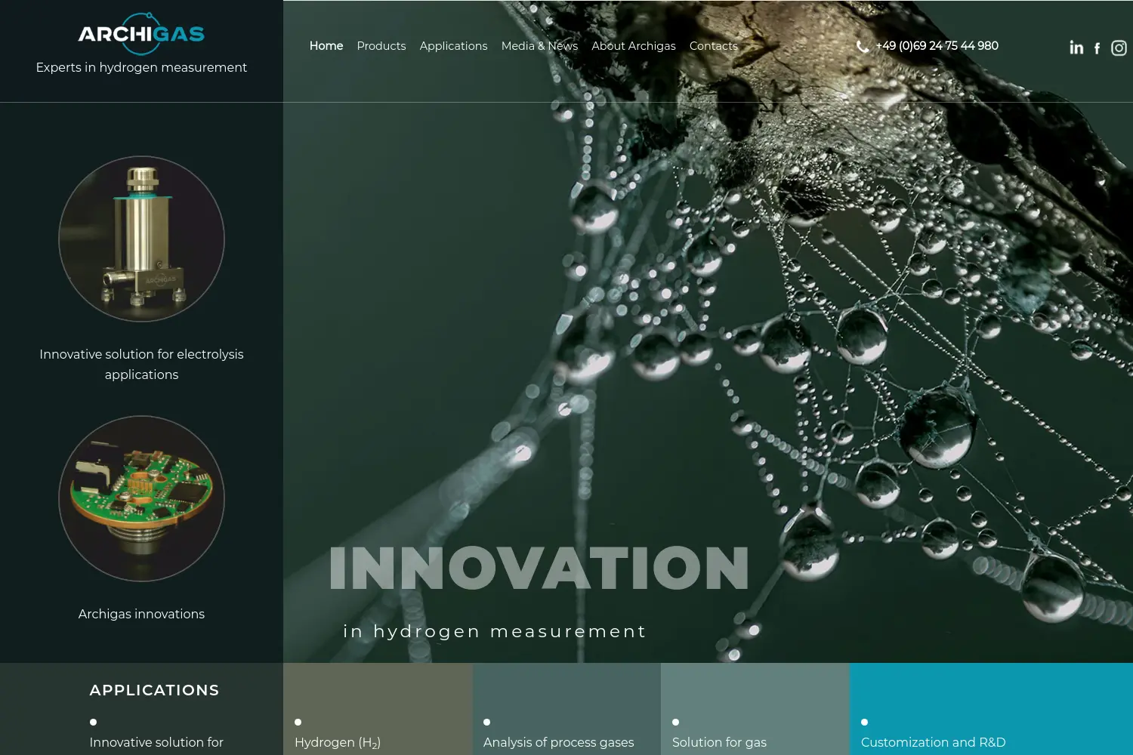
Task: Open the 'Archigas innovations' link
Action: point(141,614)
